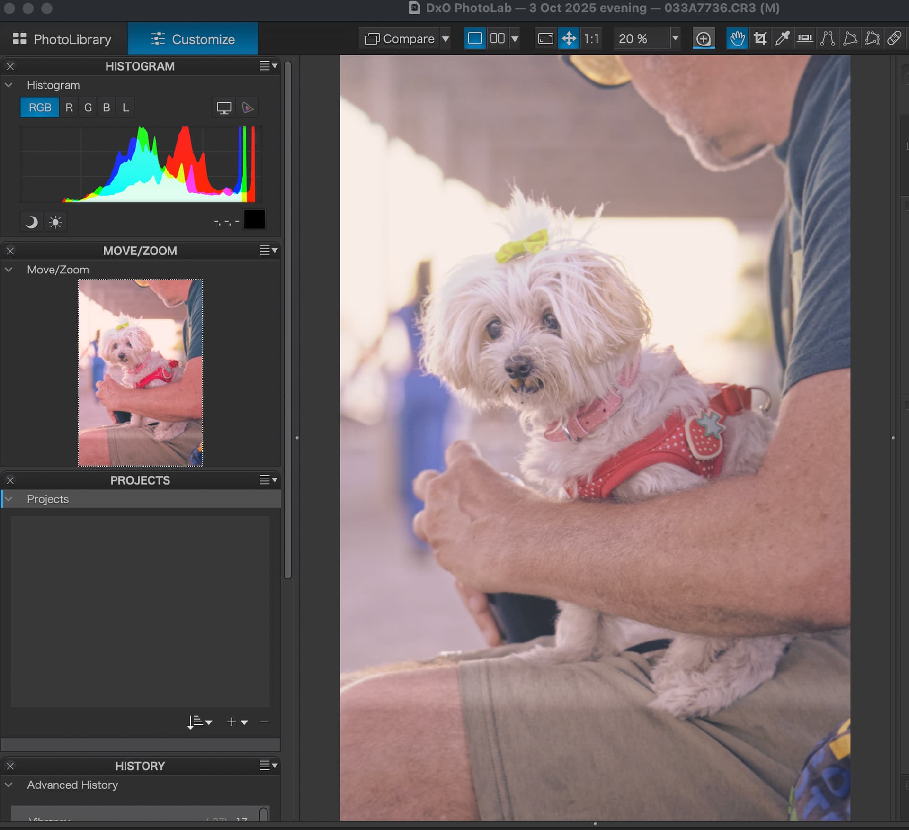
Task: Click the Move/Zoom navigator thumbnail
Action: [x=140, y=373]
